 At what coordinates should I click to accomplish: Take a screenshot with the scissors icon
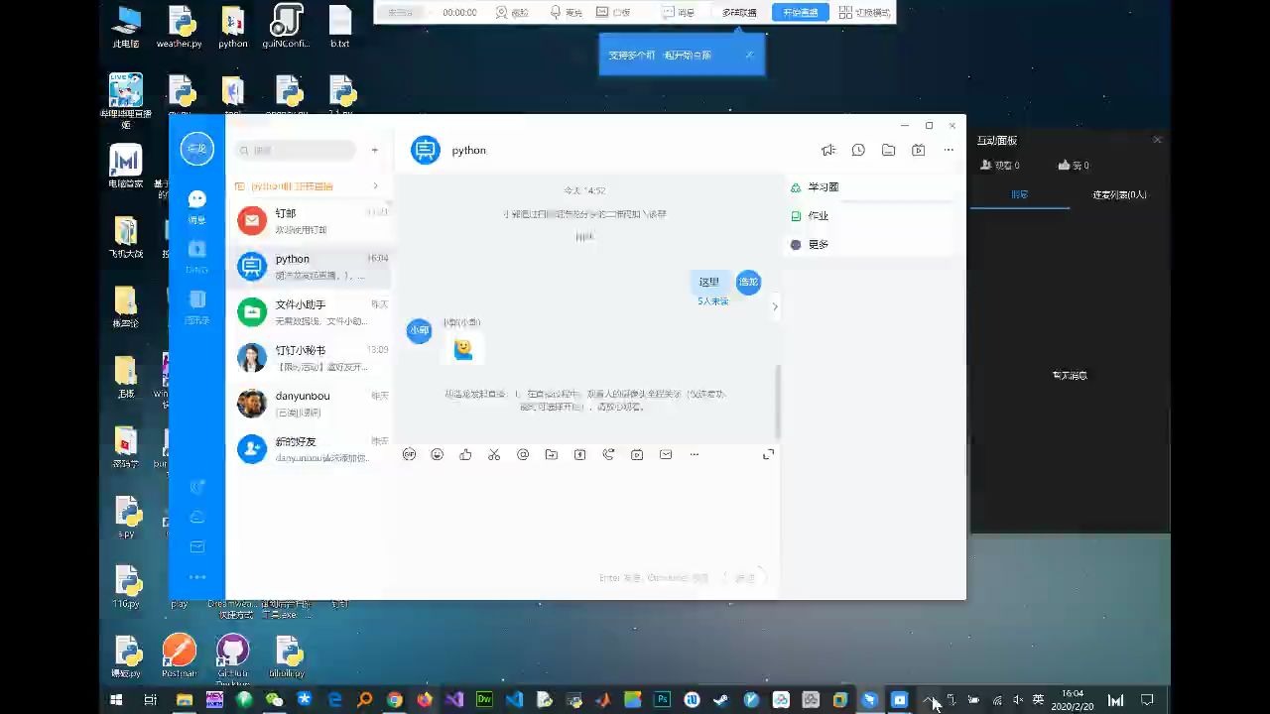click(493, 454)
